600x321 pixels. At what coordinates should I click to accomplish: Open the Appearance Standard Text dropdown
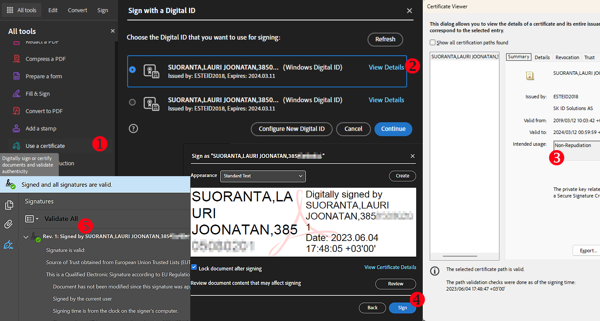pos(263,176)
